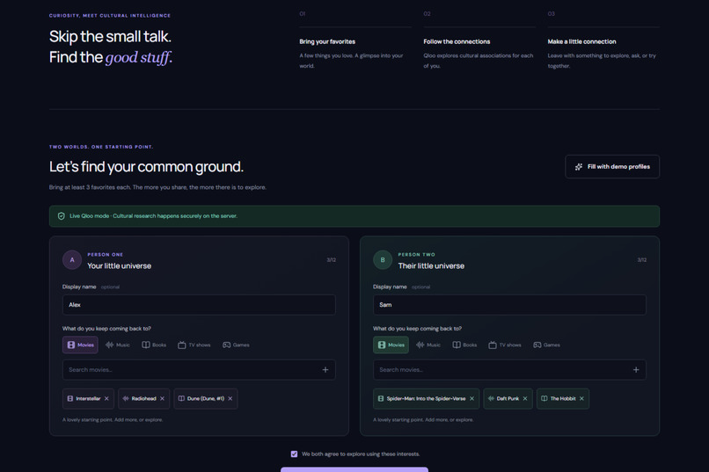Select Music tab for Person Two
Screen dimensions: 709x472
point(428,345)
